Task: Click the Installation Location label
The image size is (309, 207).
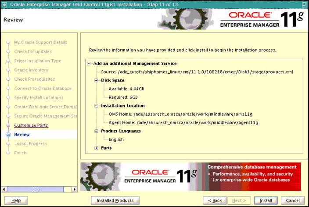Action: coord(123,106)
